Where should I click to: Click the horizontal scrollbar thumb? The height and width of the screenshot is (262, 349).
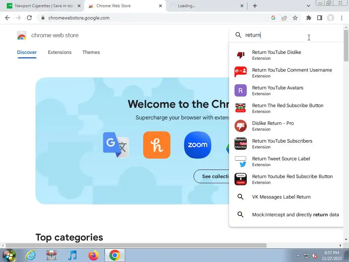[x=136, y=245]
